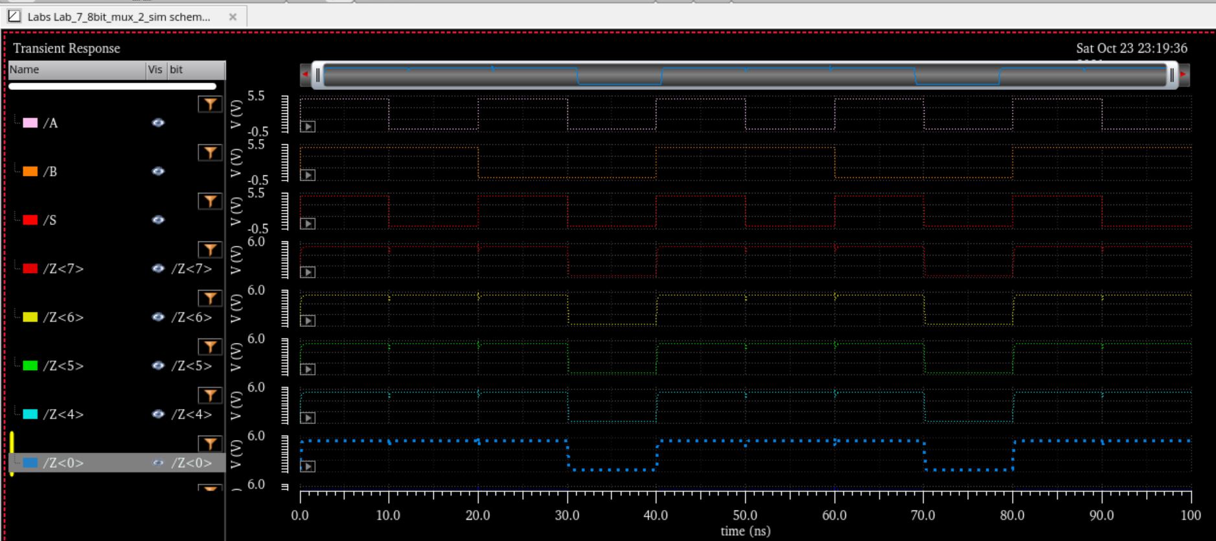Viewport: 1216px width, 541px height.
Task: Click the left handle of the zoom range bar
Action: pos(317,75)
